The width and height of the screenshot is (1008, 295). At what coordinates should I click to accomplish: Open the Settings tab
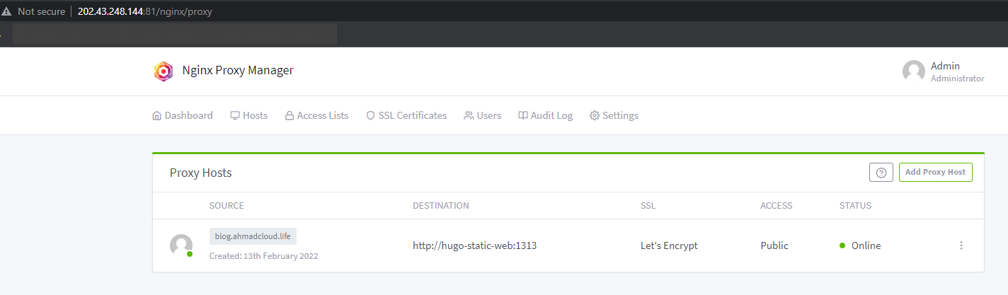(x=614, y=115)
